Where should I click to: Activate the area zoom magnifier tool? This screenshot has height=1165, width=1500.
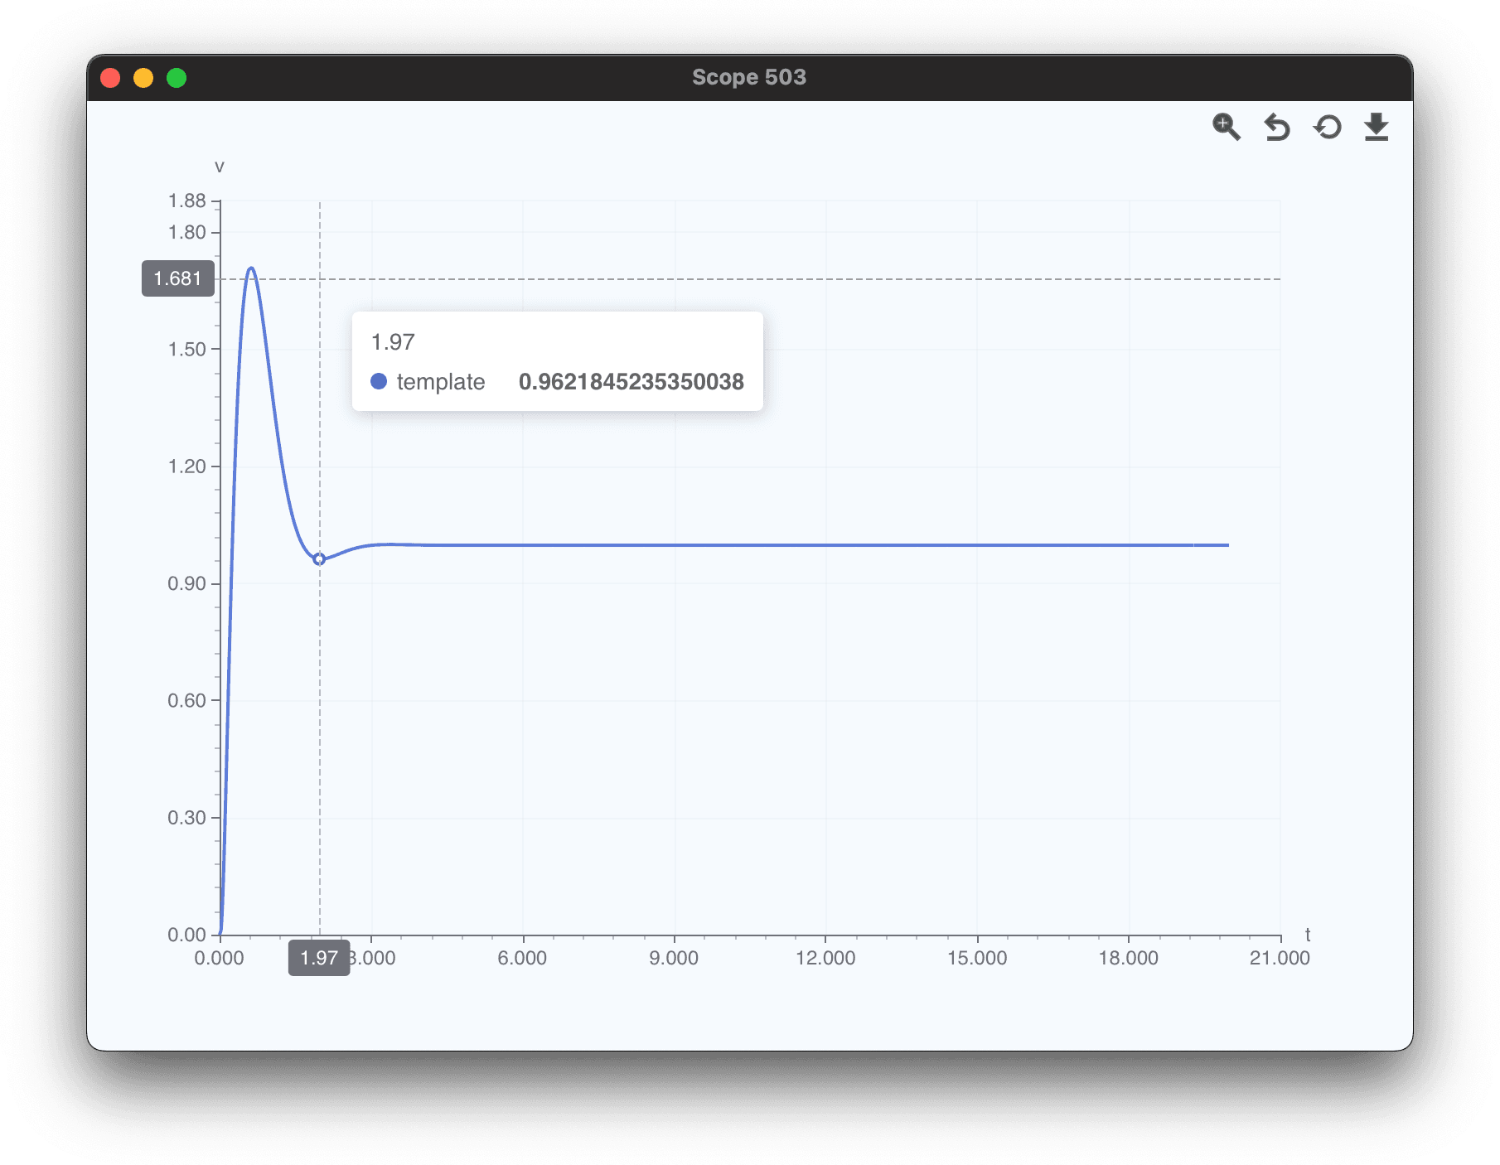pyautogui.click(x=1226, y=127)
